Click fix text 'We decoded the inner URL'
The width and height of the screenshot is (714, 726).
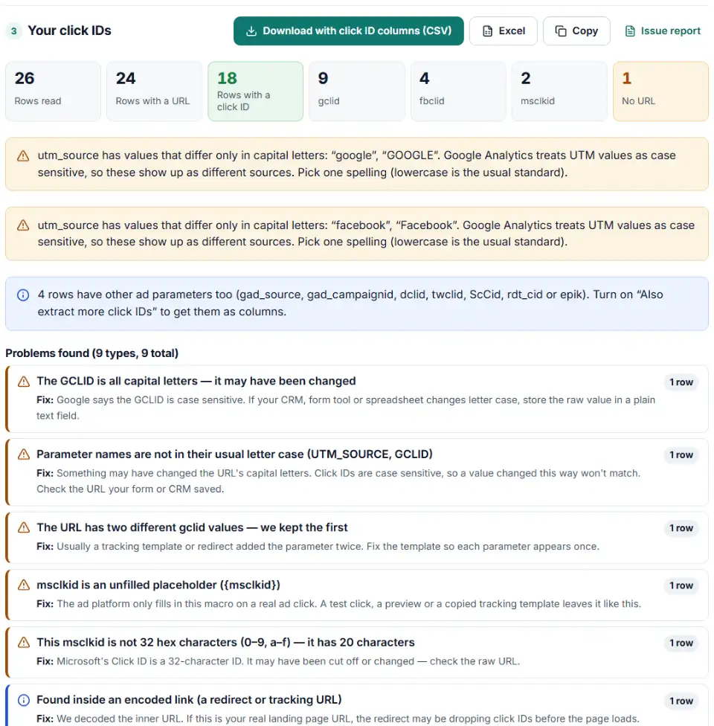pyautogui.click(x=338, y=719)
